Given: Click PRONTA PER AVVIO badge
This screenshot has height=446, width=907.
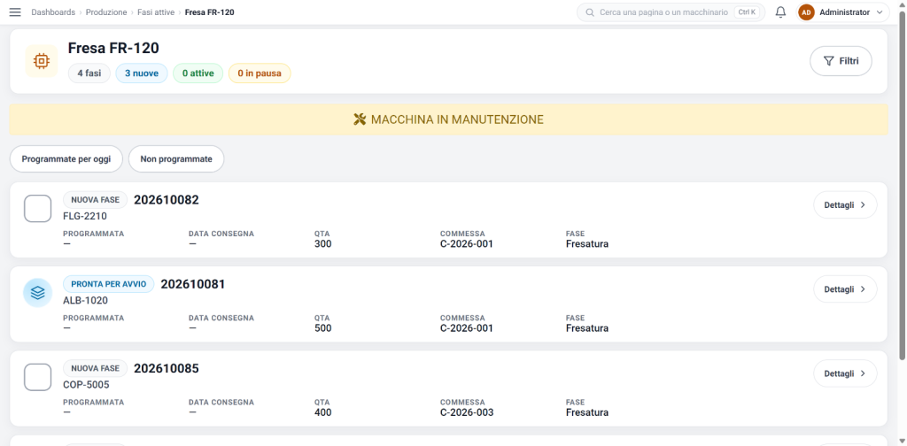Looking at the screenshot, I should pyautogui.click(x=109, y=284).
